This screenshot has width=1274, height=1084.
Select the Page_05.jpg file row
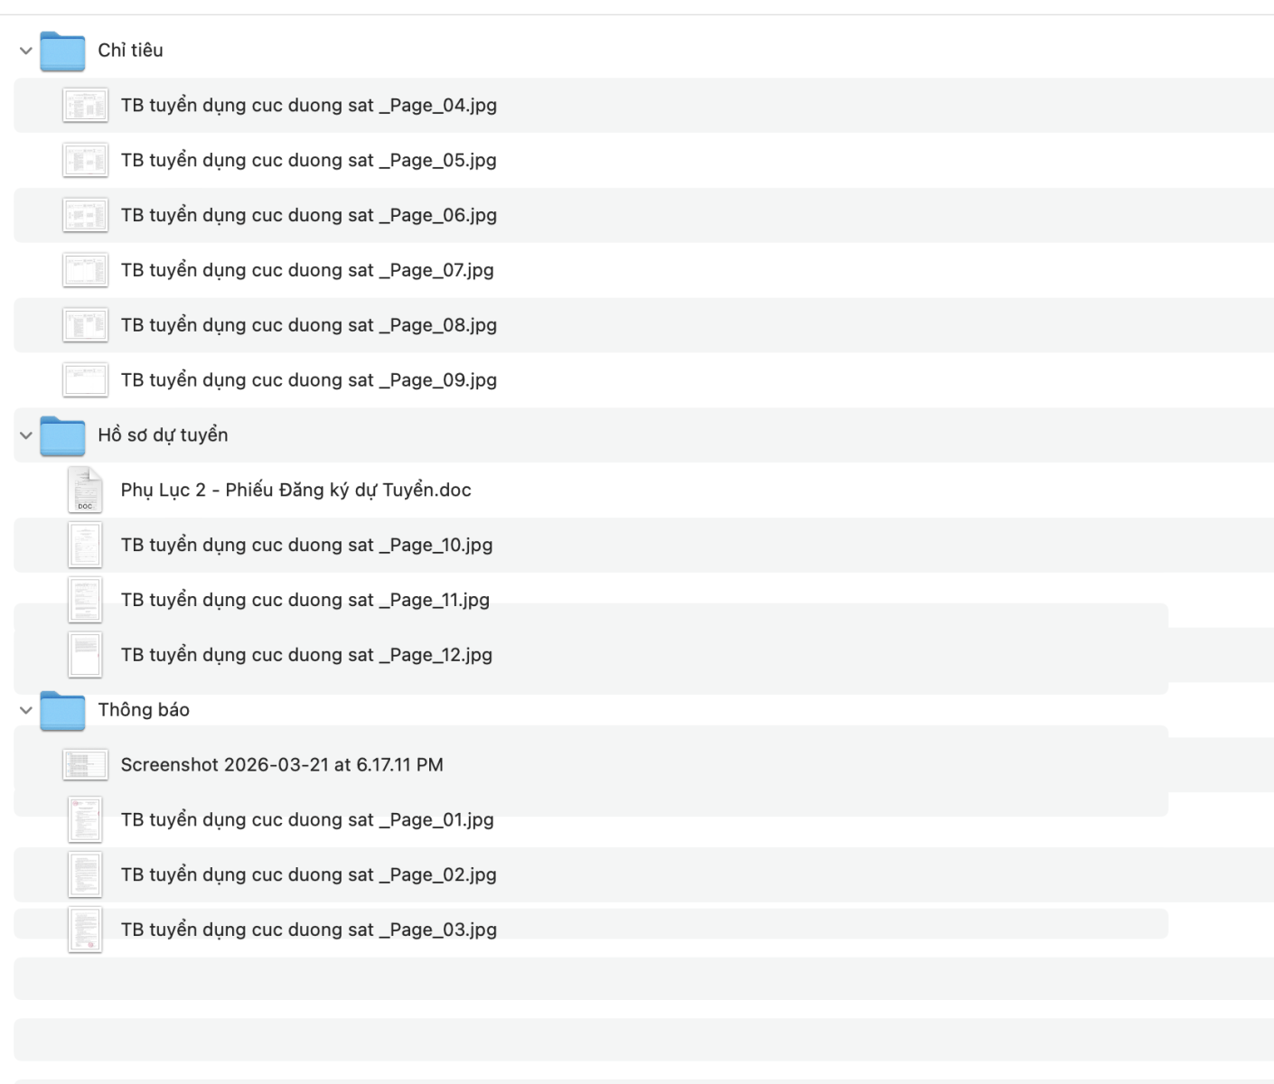point(308,161)
